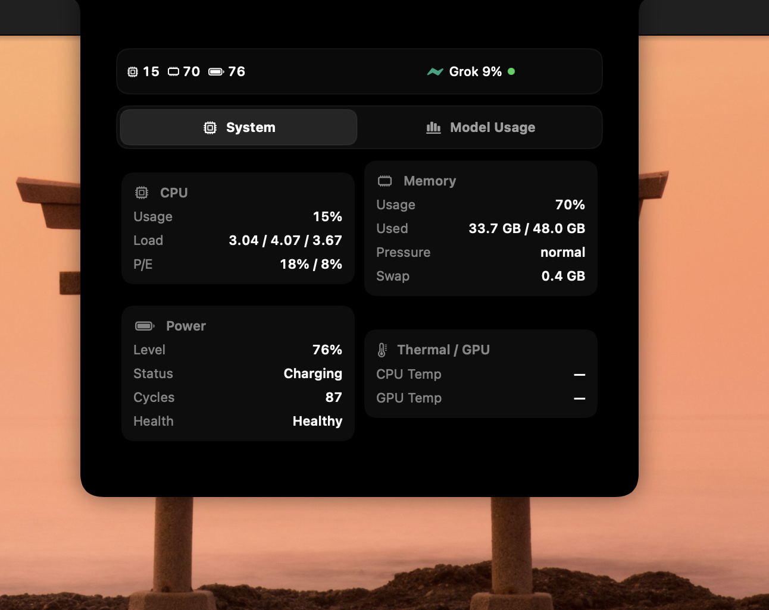This screenshot has height=610, width=769.
Task: Click the CPU Temp label
Action: click(x=409, y=374)
